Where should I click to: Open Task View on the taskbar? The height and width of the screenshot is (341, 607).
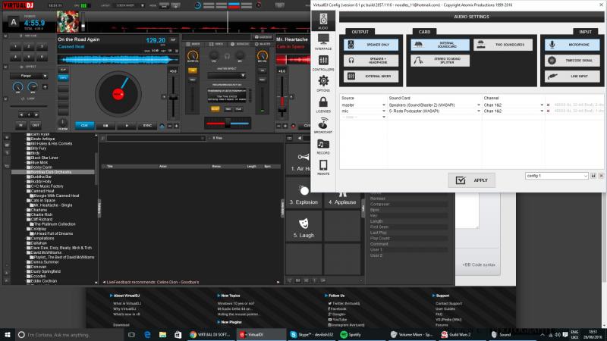tap(131, 334)
